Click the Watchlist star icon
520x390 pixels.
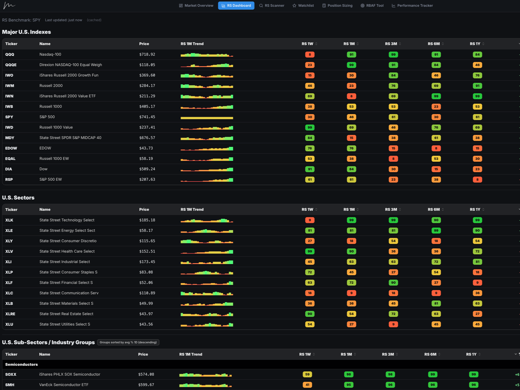click(x=294, y=6)
